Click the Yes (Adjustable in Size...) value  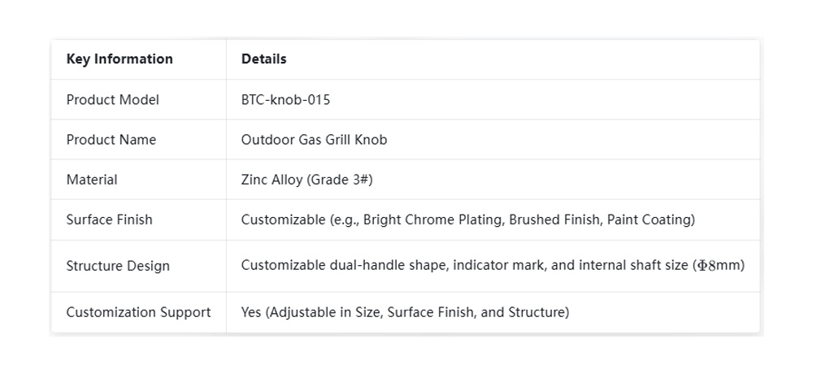pyautogui.click(x=405, y=312)
